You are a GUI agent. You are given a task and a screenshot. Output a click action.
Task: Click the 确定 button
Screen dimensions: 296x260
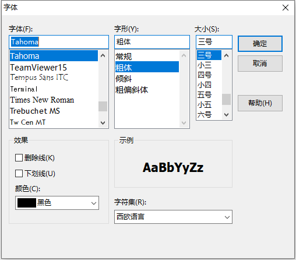(260, 44)
